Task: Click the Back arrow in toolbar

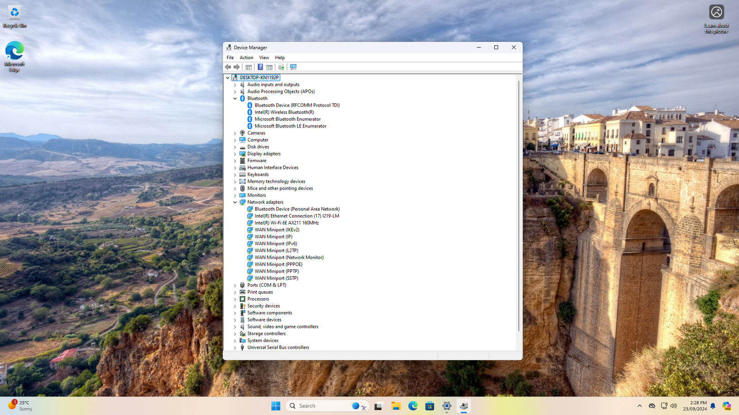Action: point(228,67)
